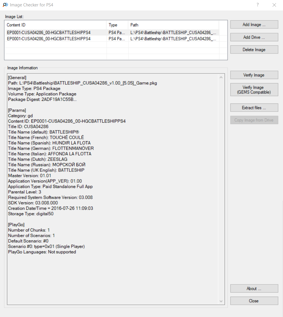Click the [General] section heading
Image resolution: width=283 pixels, height=317 pixels.
[17, 78]
